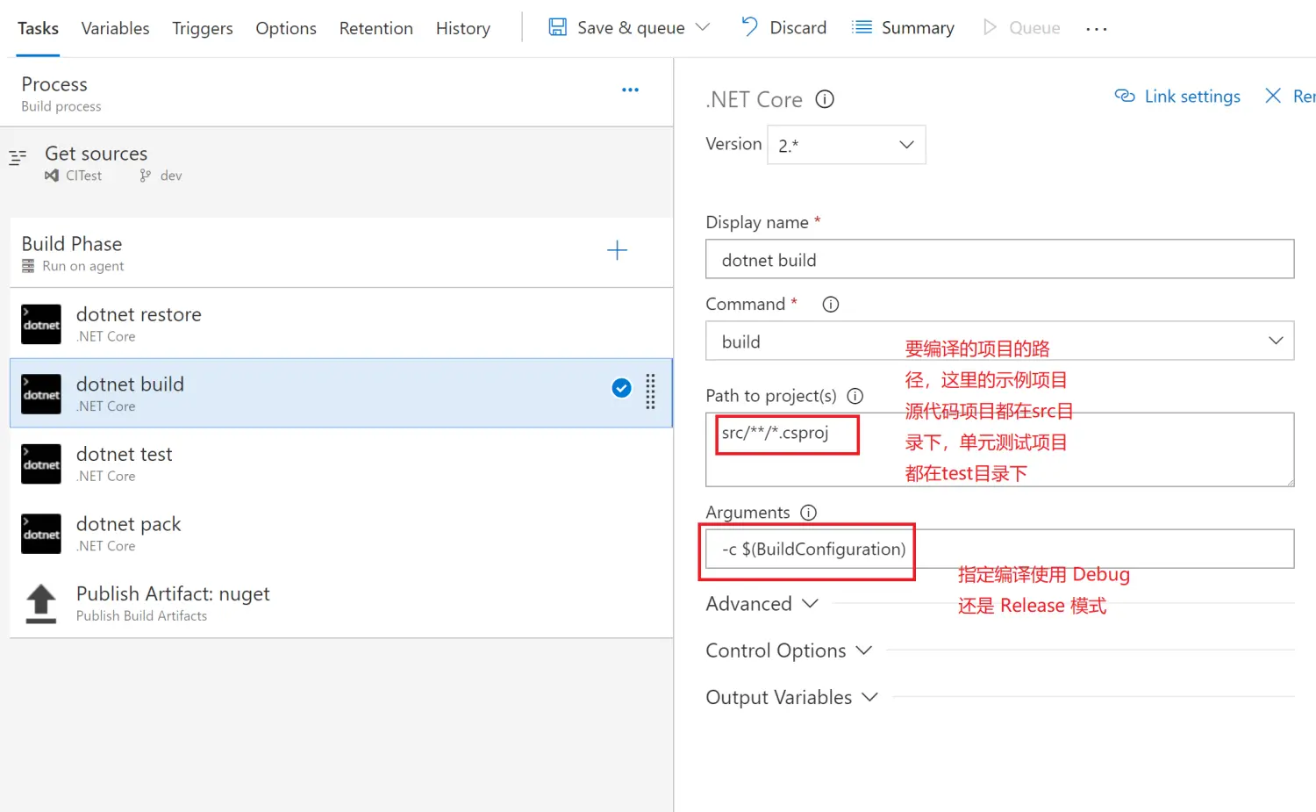Click the dotnet pack task icon
1316x812 pixels.
[41, 534]
